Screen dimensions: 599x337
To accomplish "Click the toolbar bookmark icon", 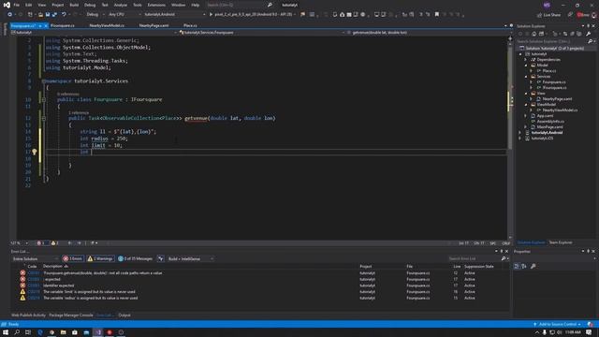I will click(437, 15).
